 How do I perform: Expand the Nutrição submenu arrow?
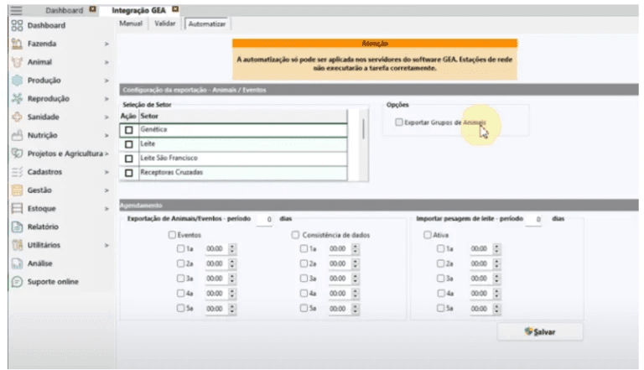[x=106, y=135]
